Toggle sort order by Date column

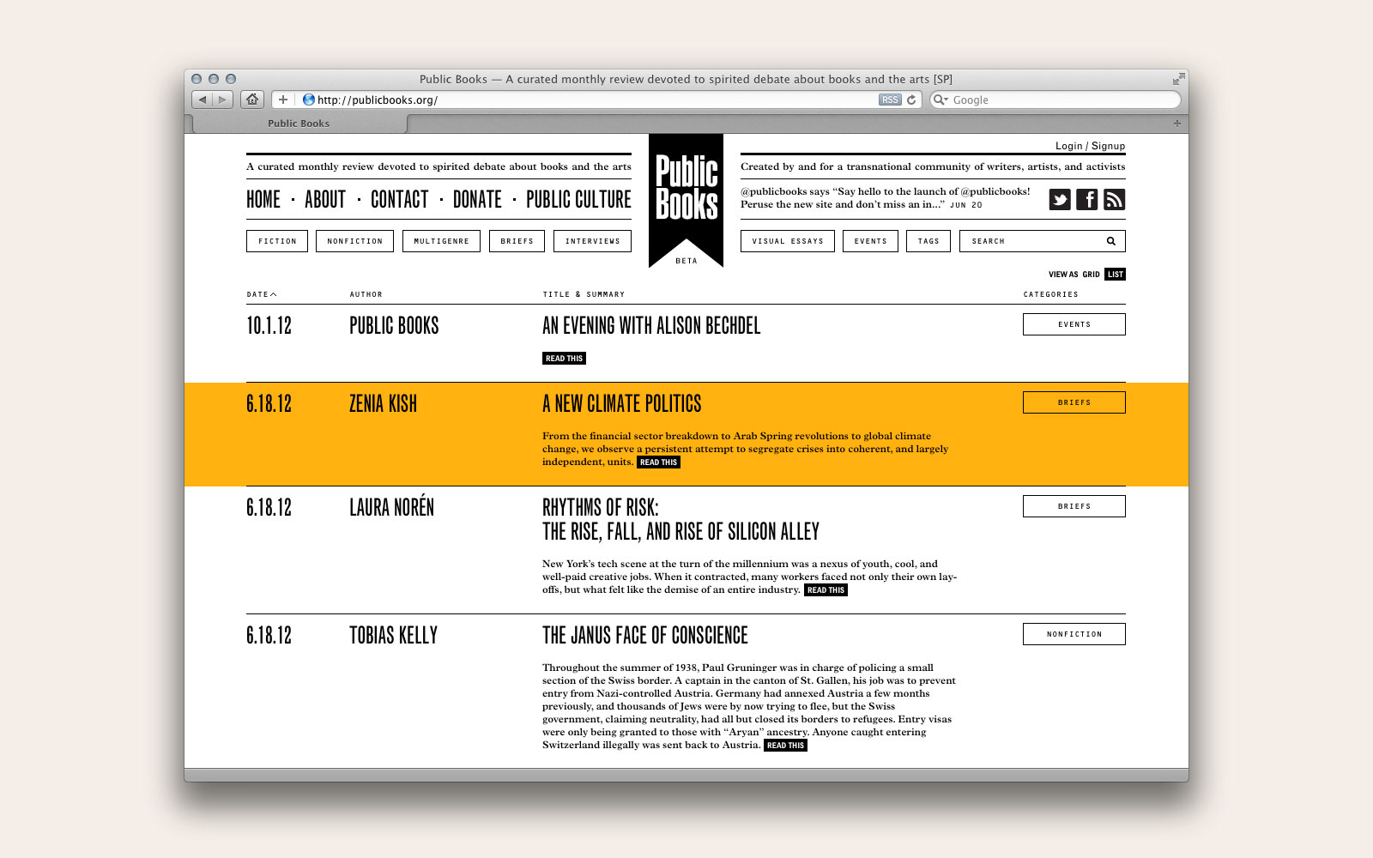[x=261, y=294]
